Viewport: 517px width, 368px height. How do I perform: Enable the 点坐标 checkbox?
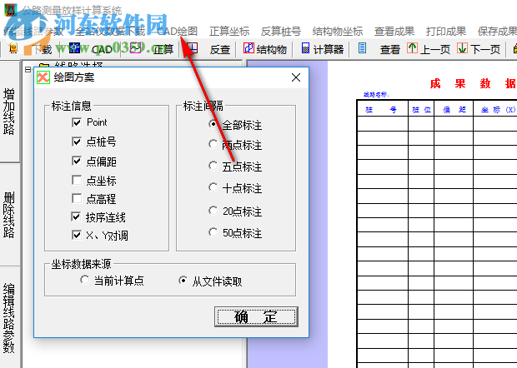tap(77, 180)
